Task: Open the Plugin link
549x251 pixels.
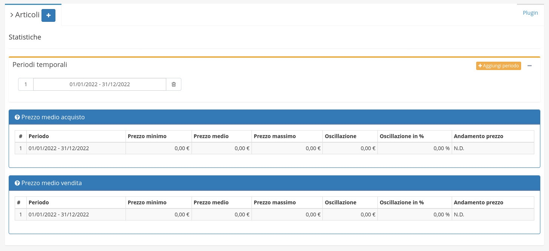Action: 530,13
